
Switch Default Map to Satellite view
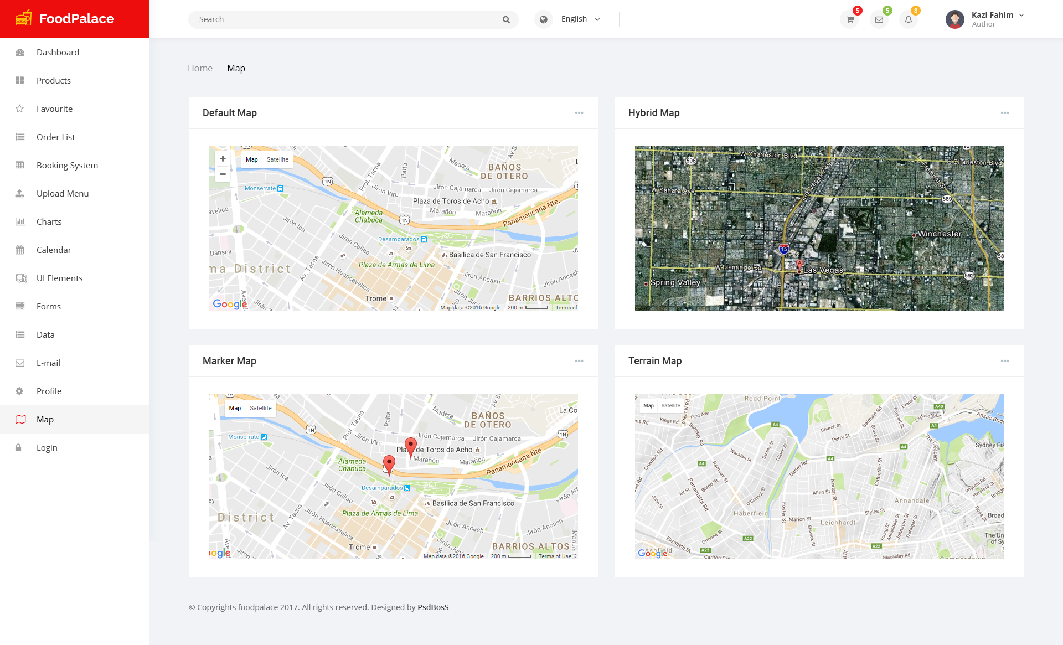(277, 159)
